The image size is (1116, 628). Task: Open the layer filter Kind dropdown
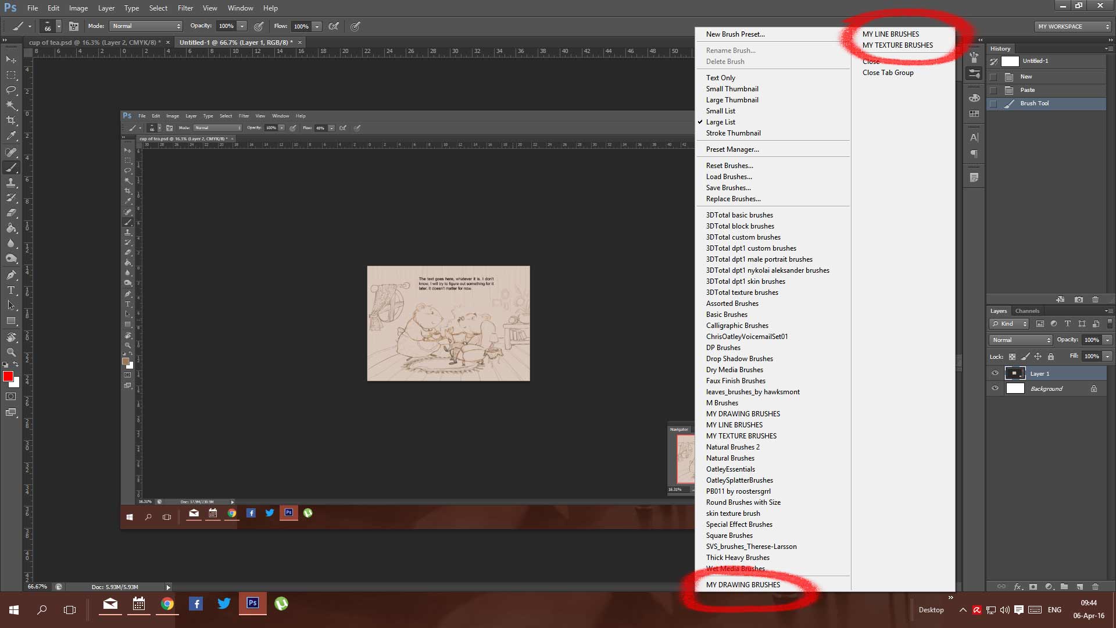(1010, 324)
